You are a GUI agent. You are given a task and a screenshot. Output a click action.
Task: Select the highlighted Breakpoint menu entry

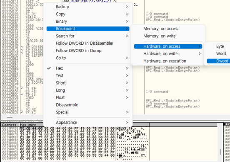[x=88, y=29]
